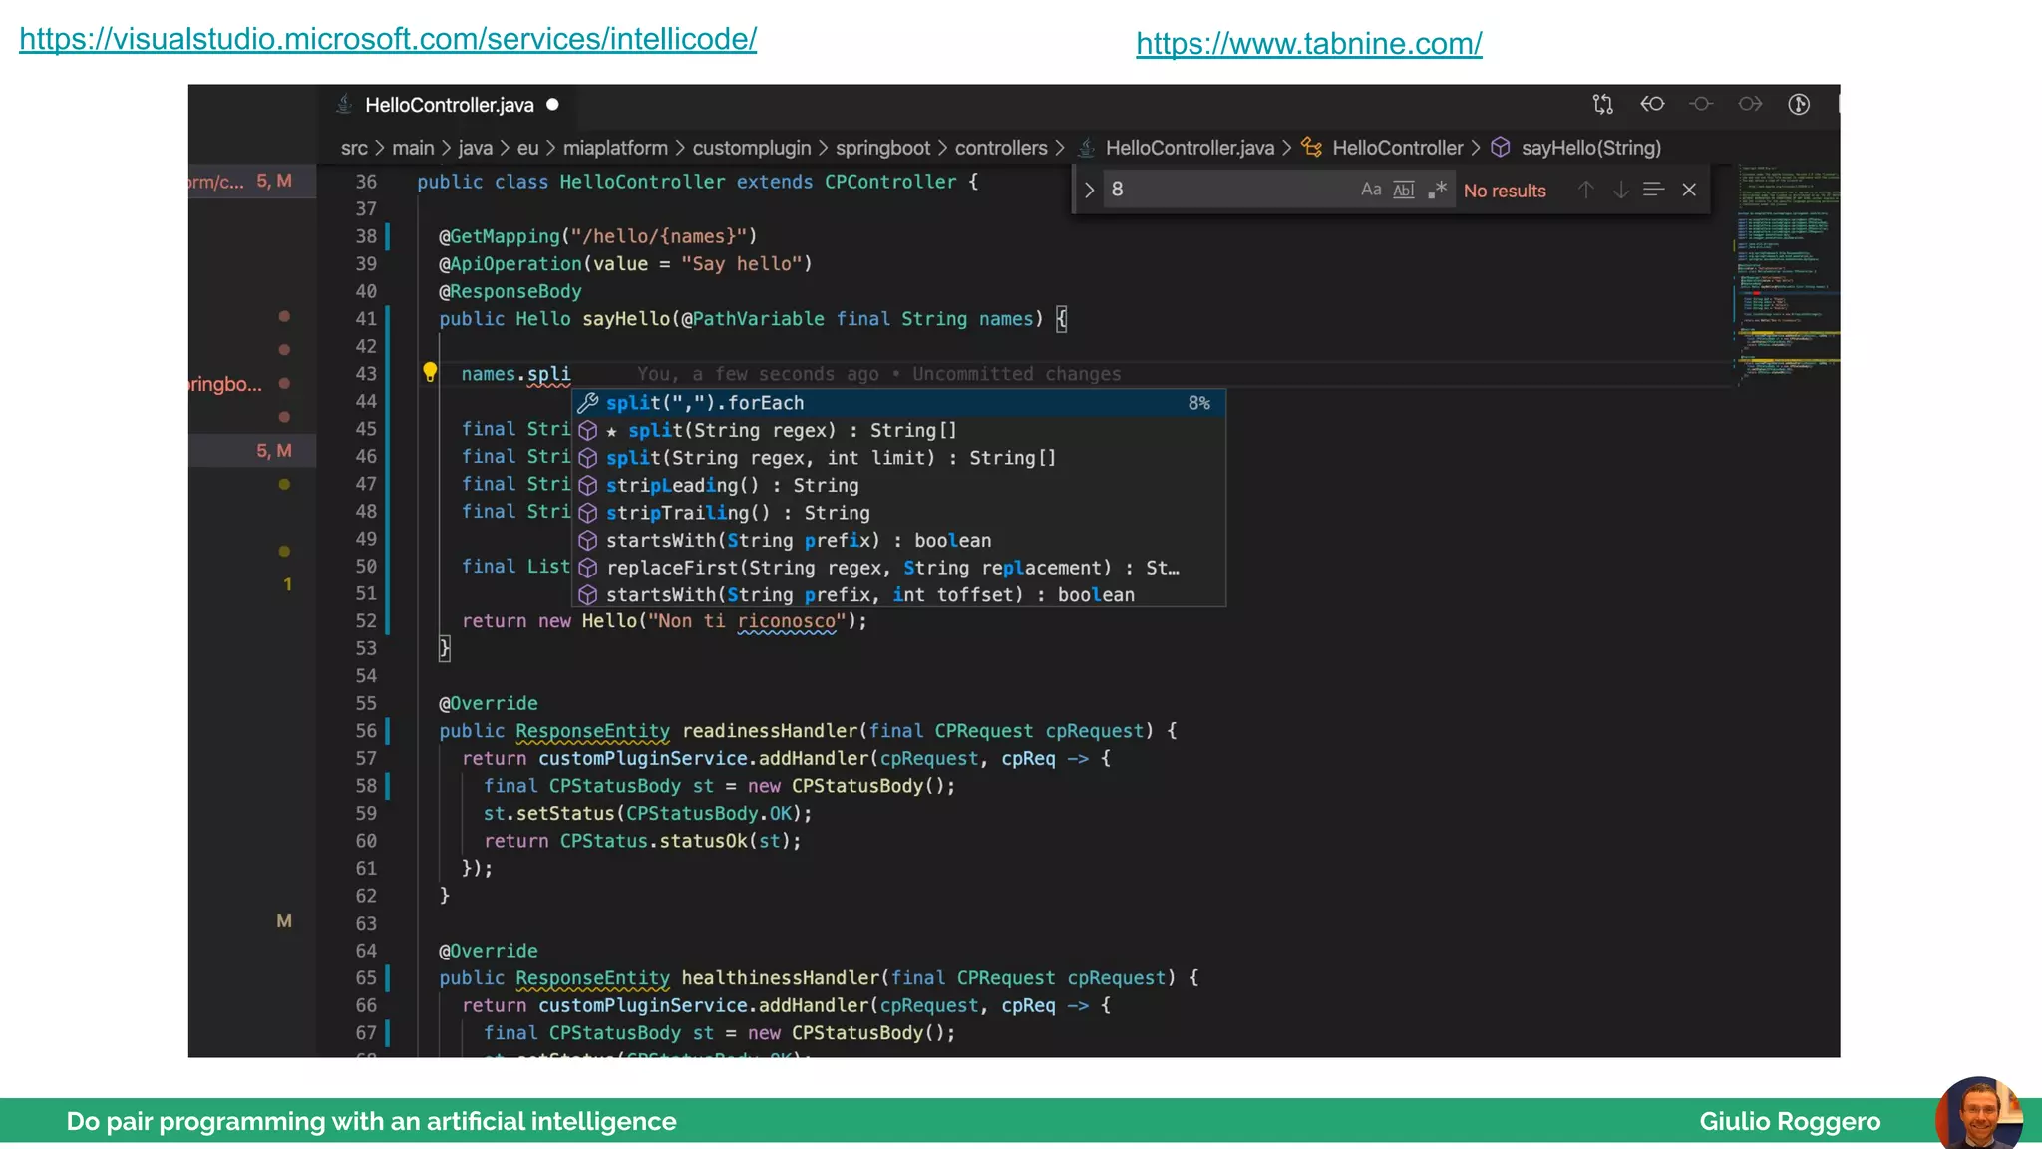The image size is (2042, 1149).
Task: Click the sayHello method name on line 41
Action: pos(626,319)
